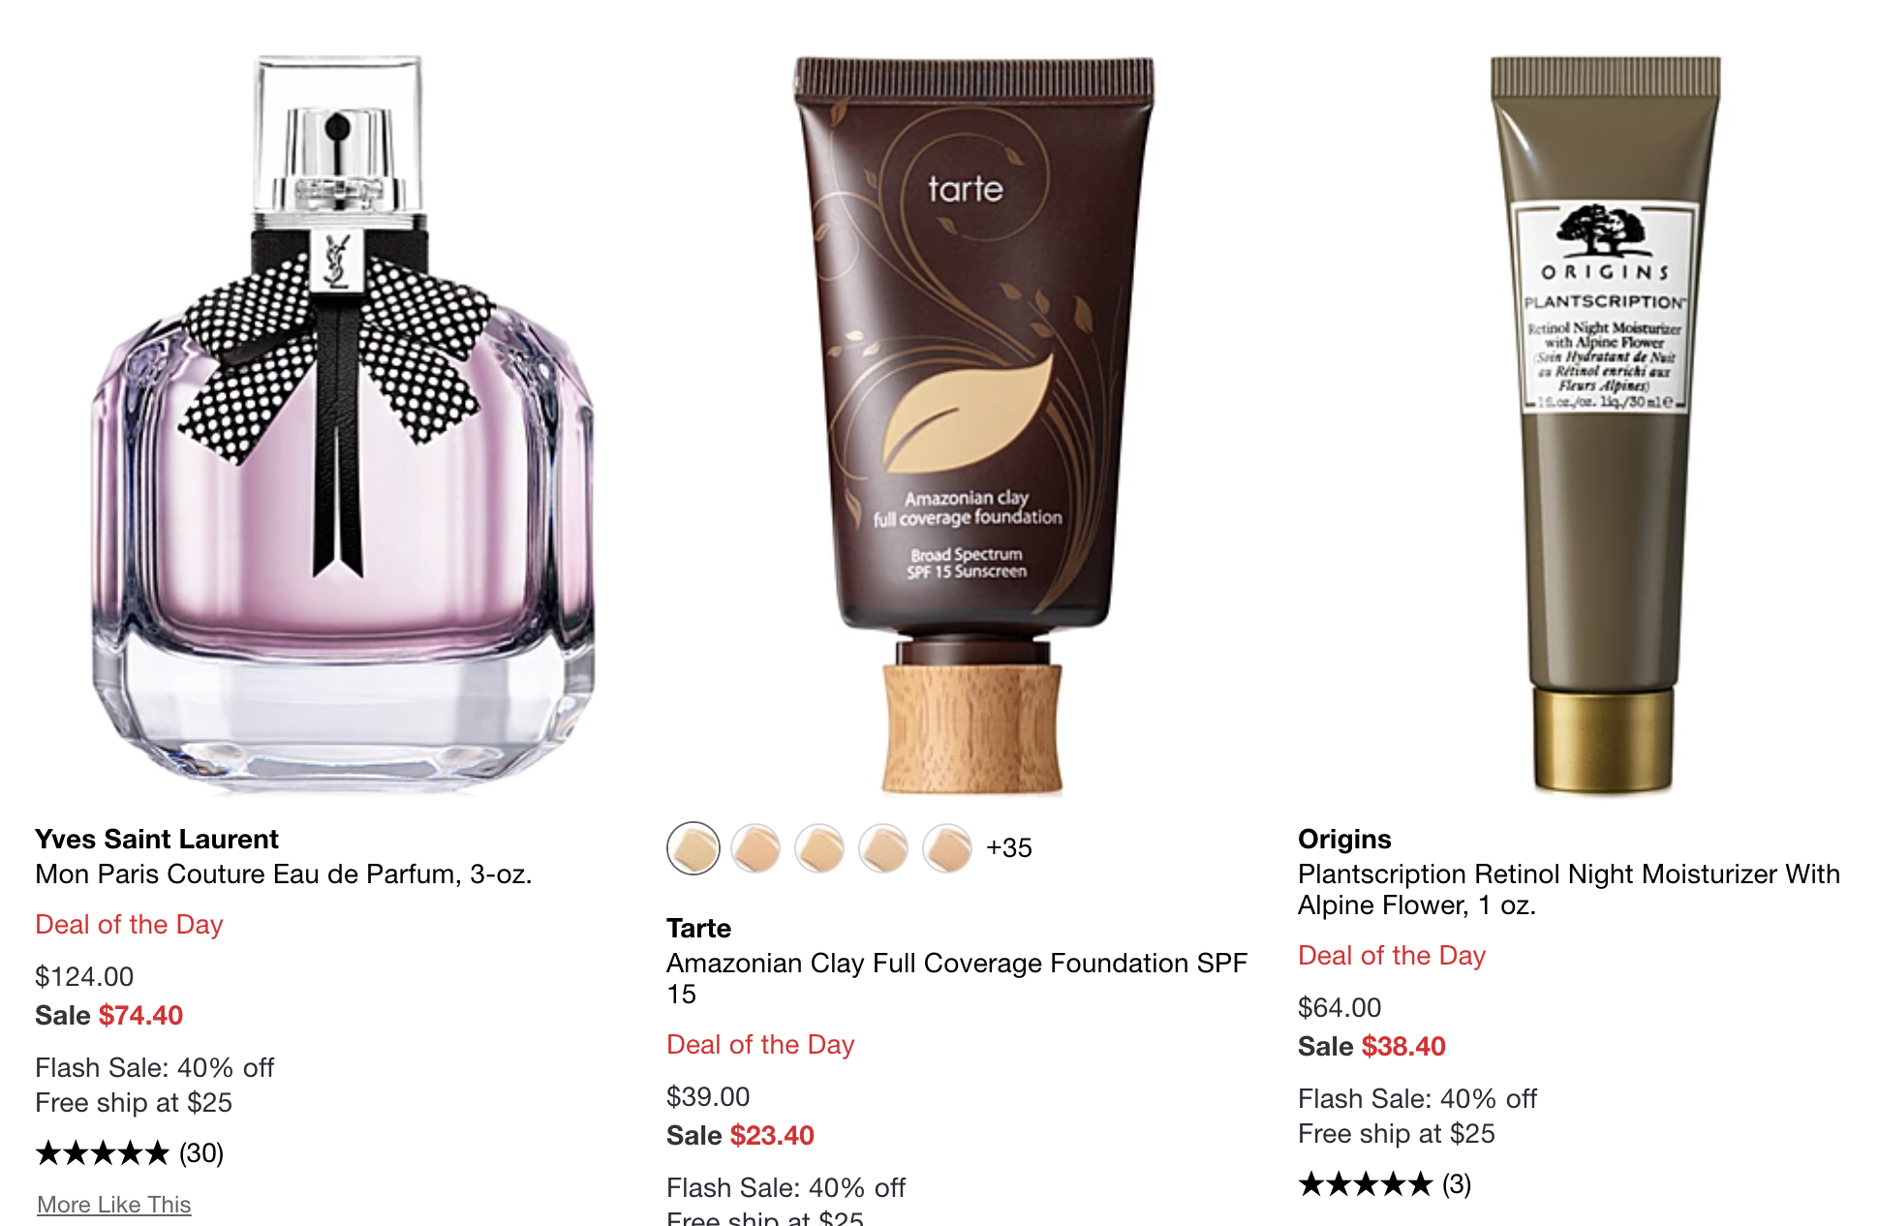This screenshot has width=1879, height=1226.
Task: Choose the second foundation shade swatch
Action: (x=756, y=848)
